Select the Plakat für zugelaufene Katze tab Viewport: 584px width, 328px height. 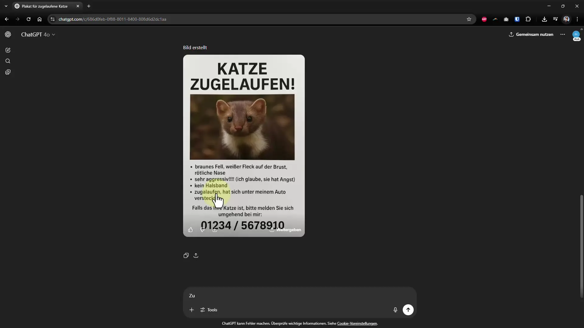point(44,6)
